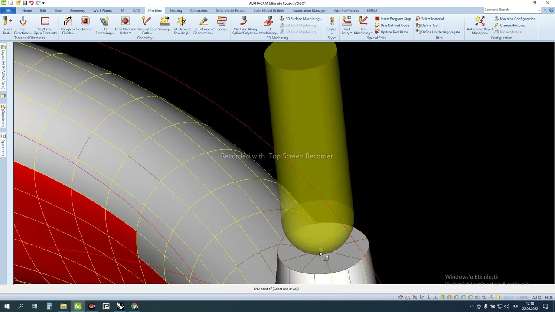The height and width of the screenshot is (312, 555).
Task: Open the Automation Manager tab
Action: coord(309,10)
